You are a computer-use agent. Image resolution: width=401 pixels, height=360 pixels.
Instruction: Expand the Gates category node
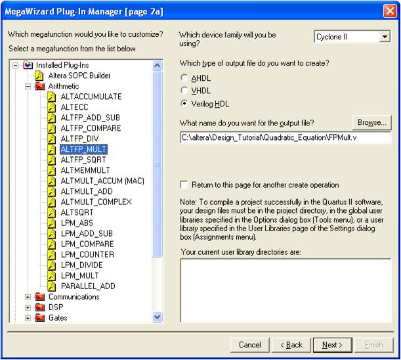click(x=28, y=318)
